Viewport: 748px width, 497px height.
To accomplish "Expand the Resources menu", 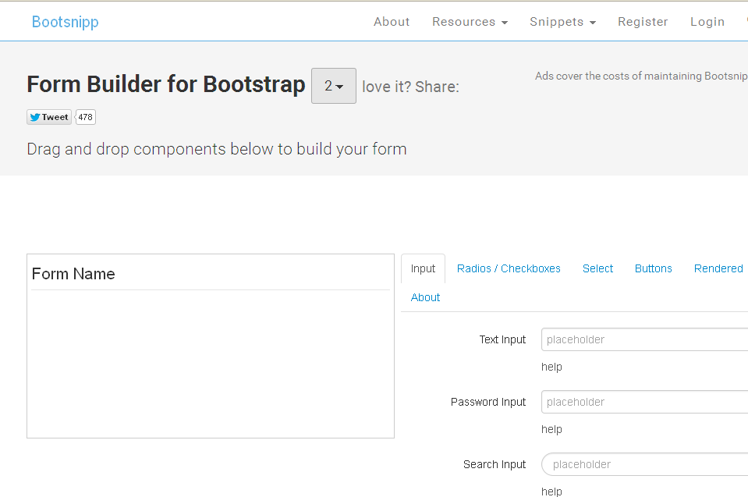I will click(470, 22).
